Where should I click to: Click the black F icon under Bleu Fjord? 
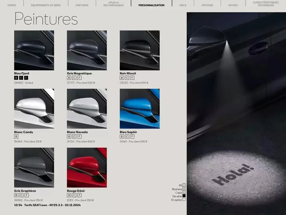(x=26, y=78)
